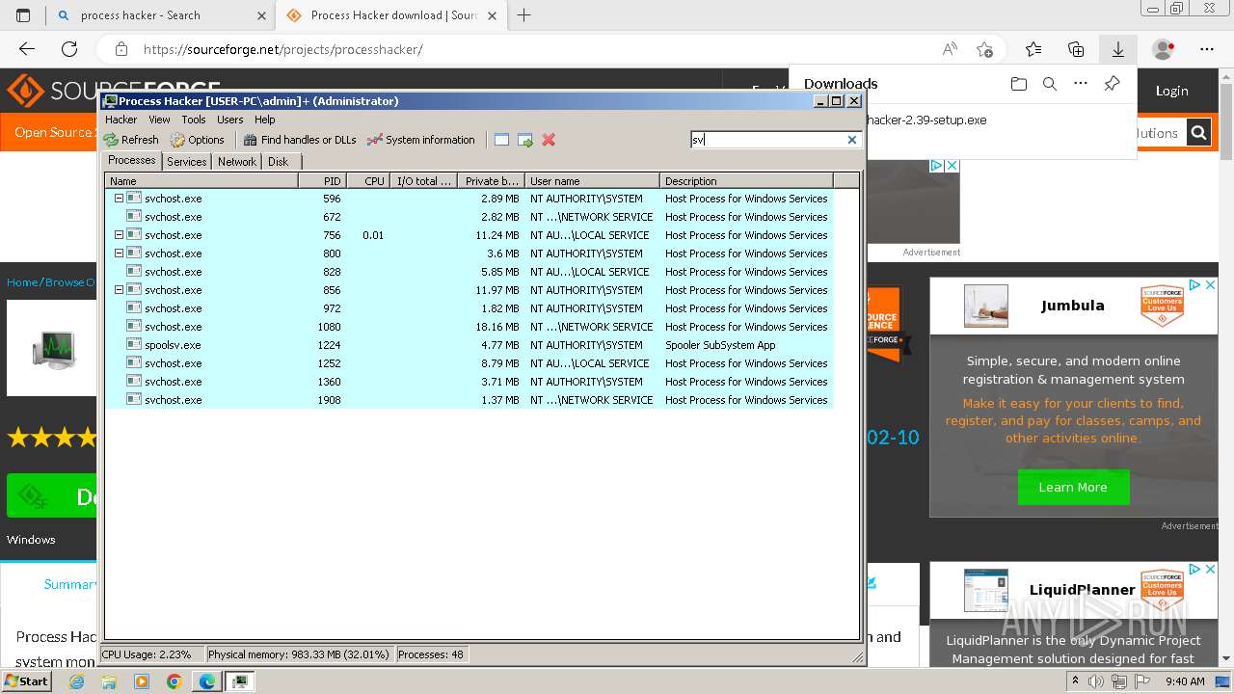
Task: Sort by the Name column header
Action: pos(201,181)
